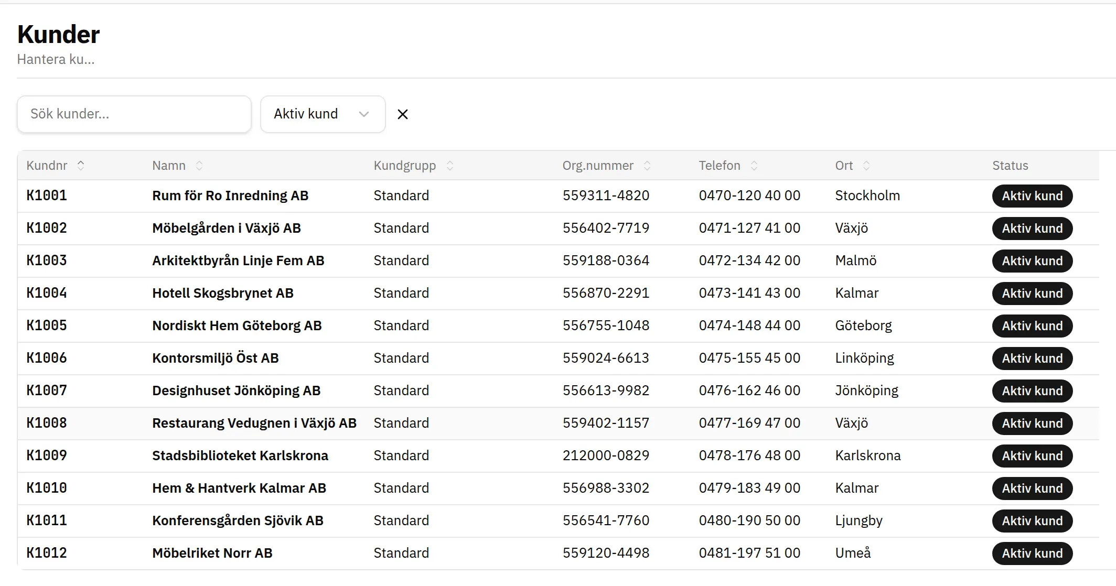Select Rum för Ro Inredning AB

pos(230,196)
